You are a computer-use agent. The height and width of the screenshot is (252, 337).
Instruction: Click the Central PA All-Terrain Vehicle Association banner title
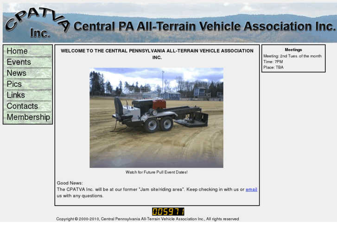pos(204,26)
